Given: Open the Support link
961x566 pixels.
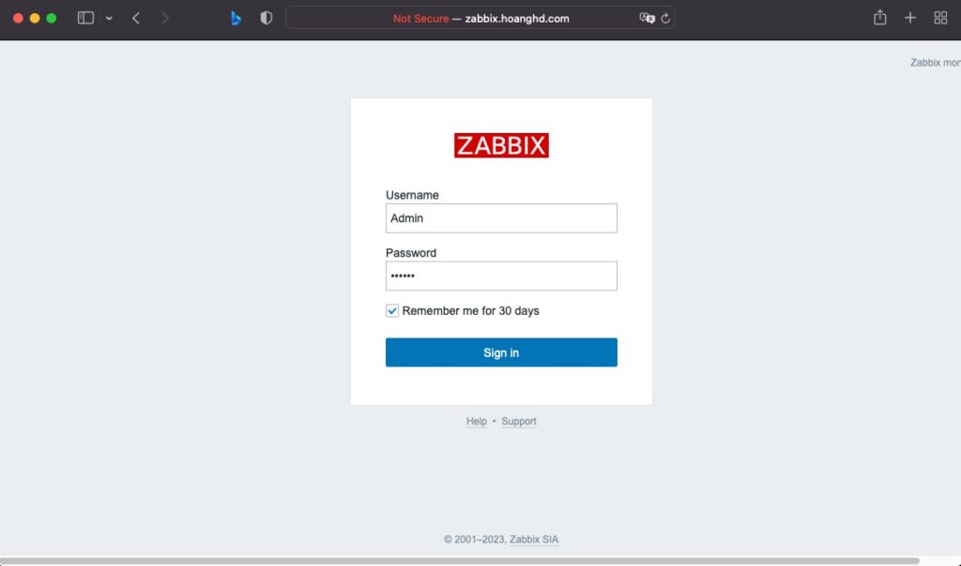Looking at the screenshot, I should 518,421.
